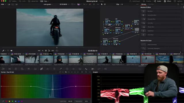Collapse the Resolve FX Blur section

pyautogui.click(x=181, y=7)
